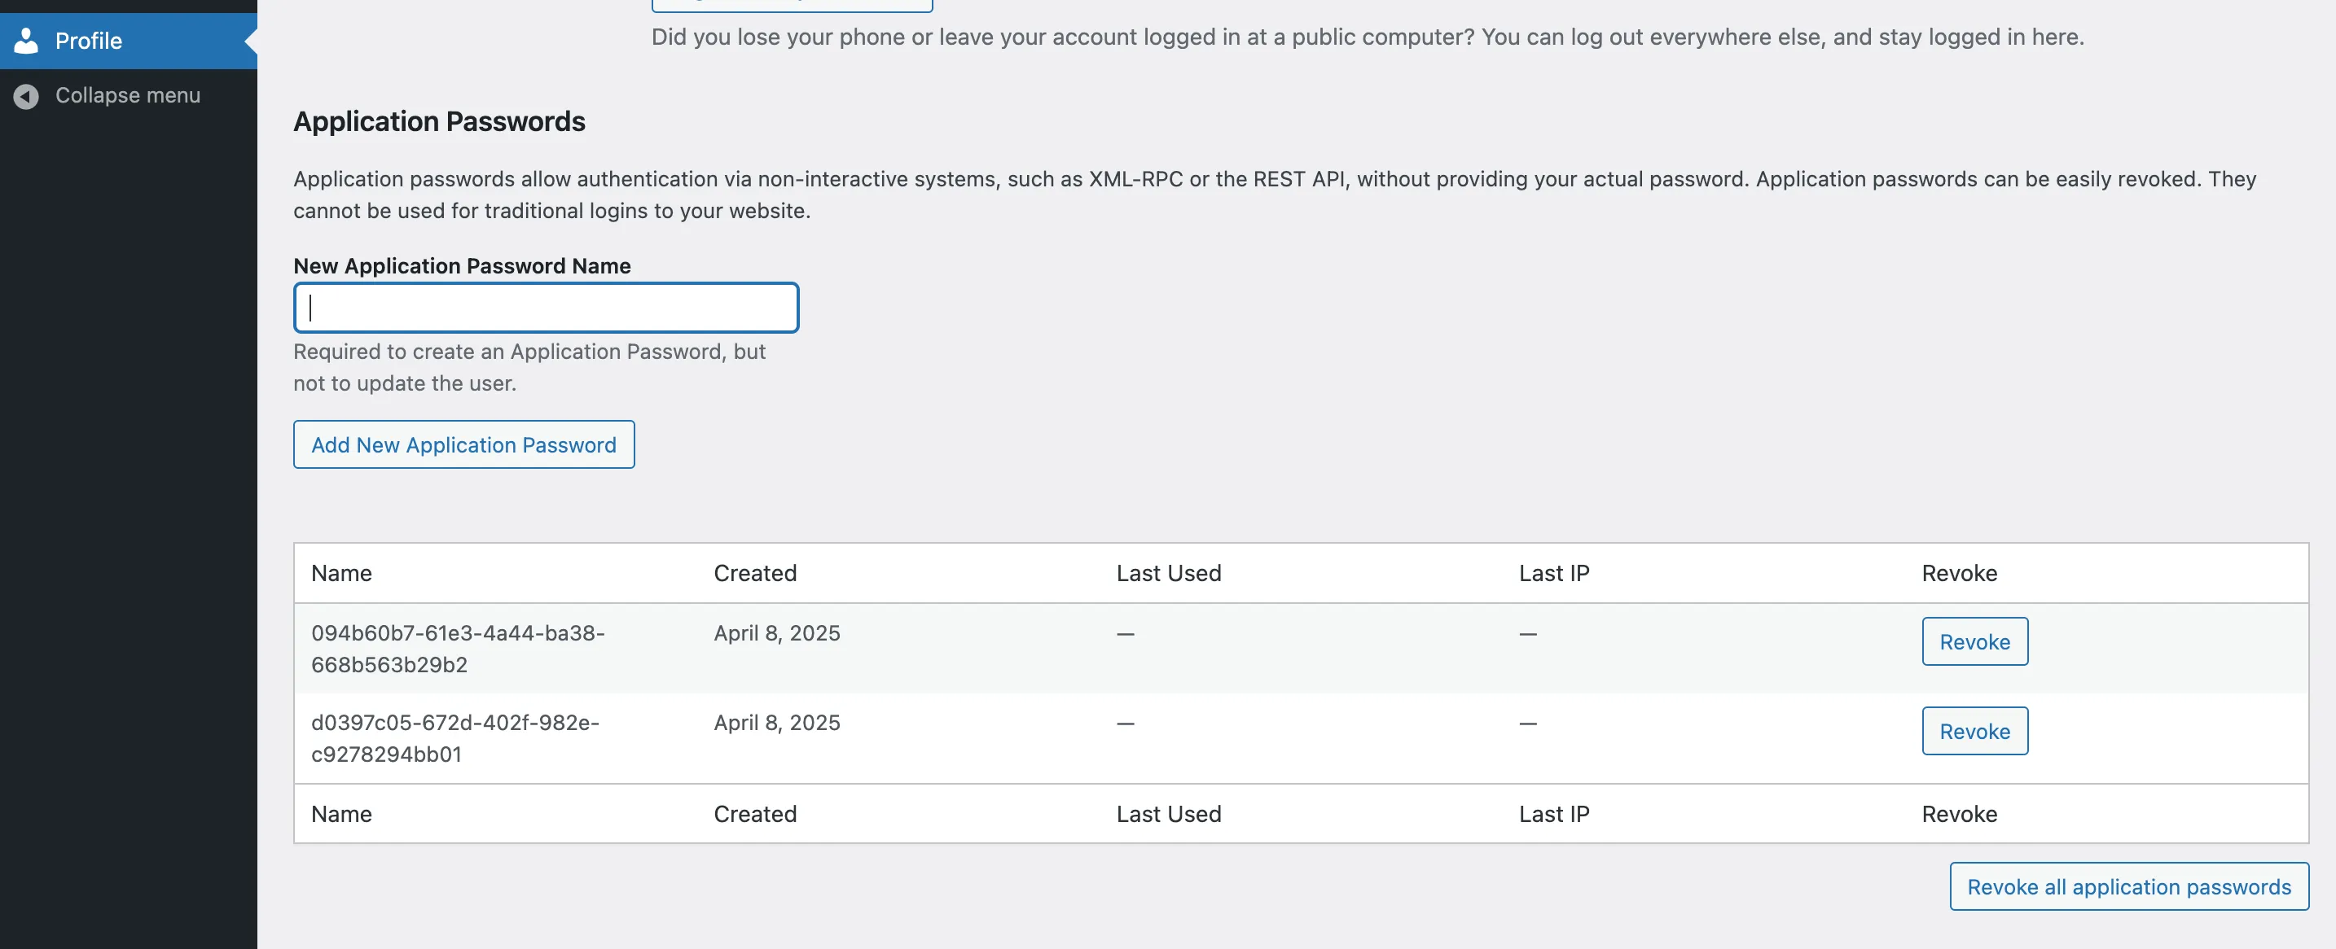Click the New Application Password Name label

click(462, 265)
